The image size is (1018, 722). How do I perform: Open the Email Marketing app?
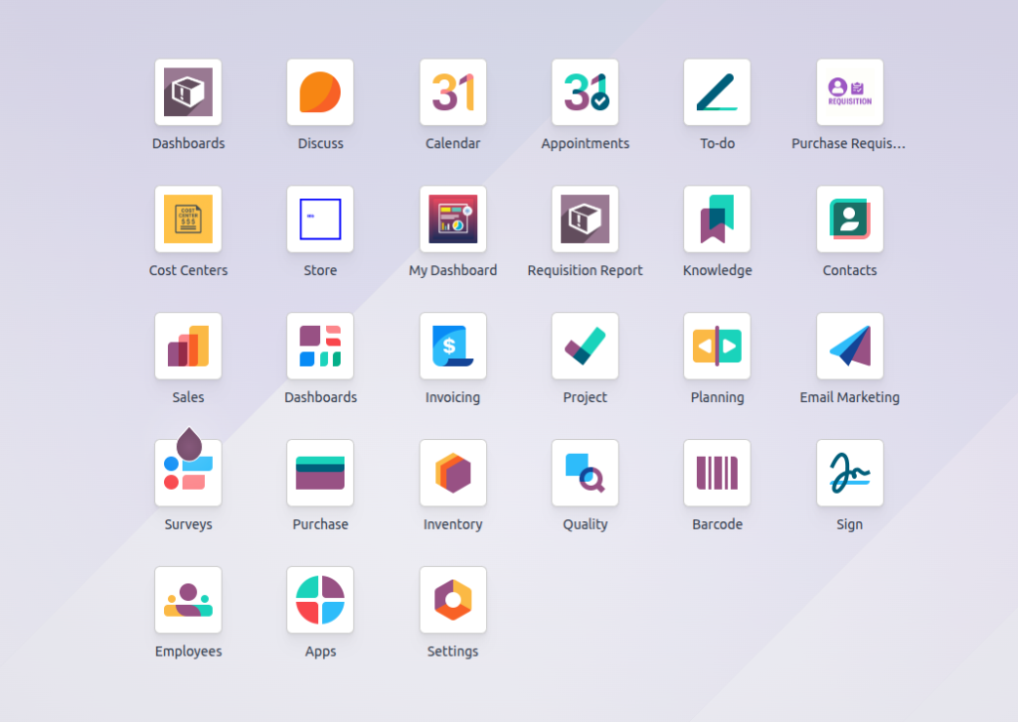pyautogui.click(x=849, y=347)
